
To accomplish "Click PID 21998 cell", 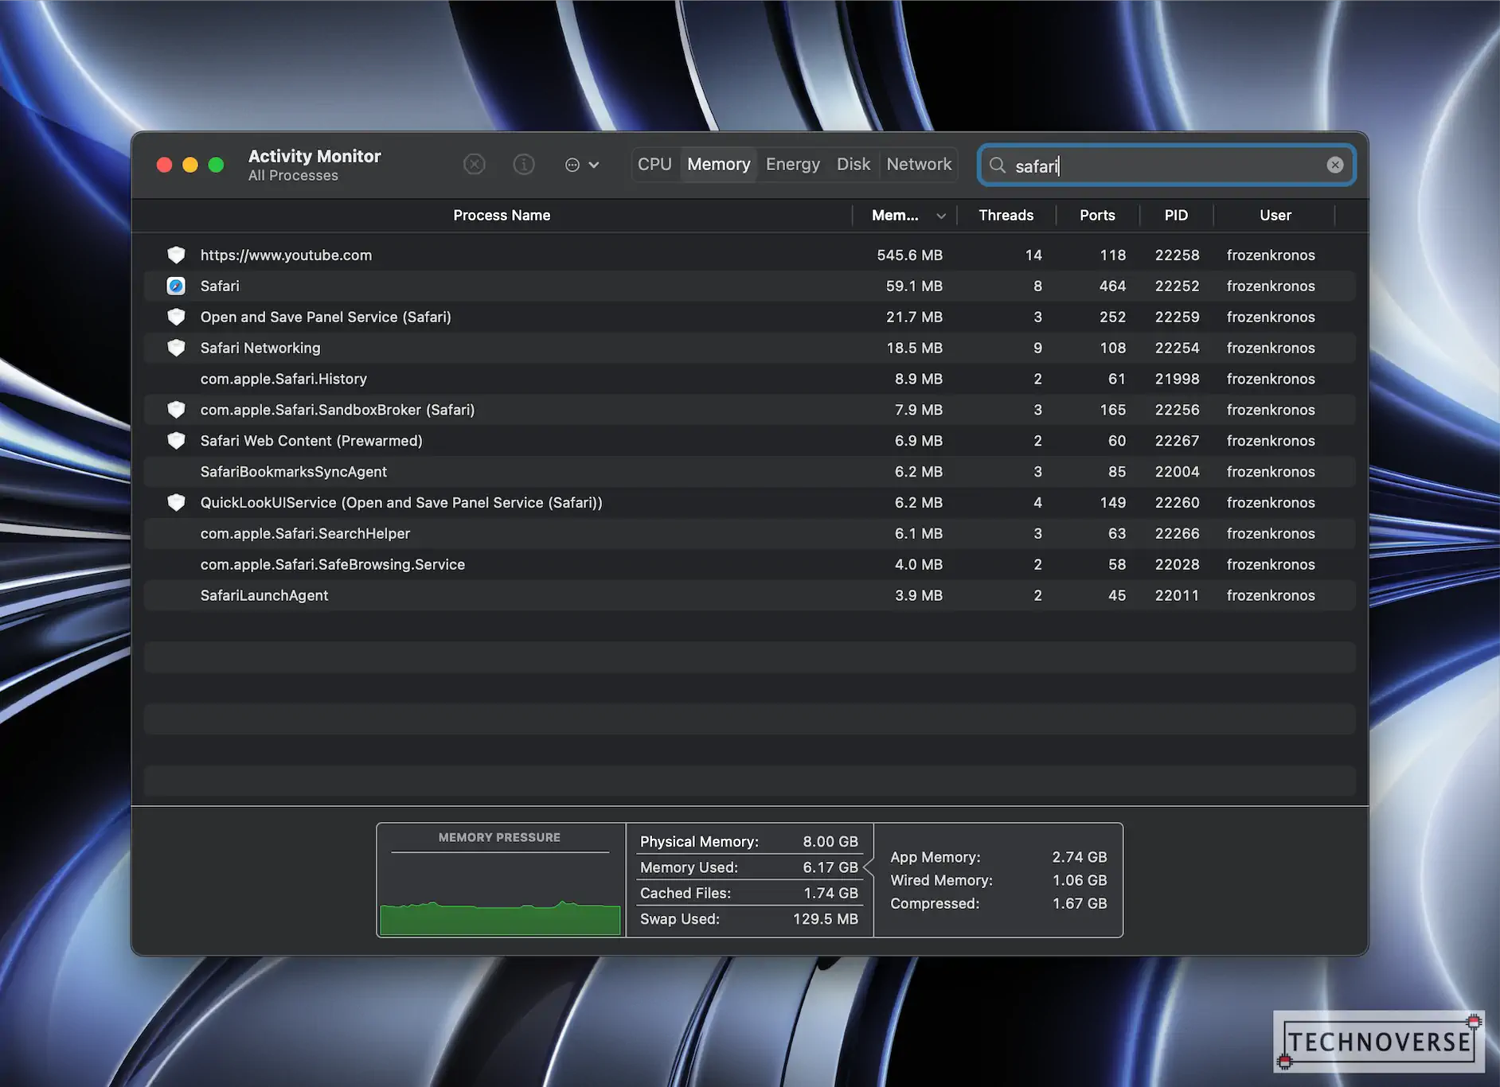I will coord(1177,379).
